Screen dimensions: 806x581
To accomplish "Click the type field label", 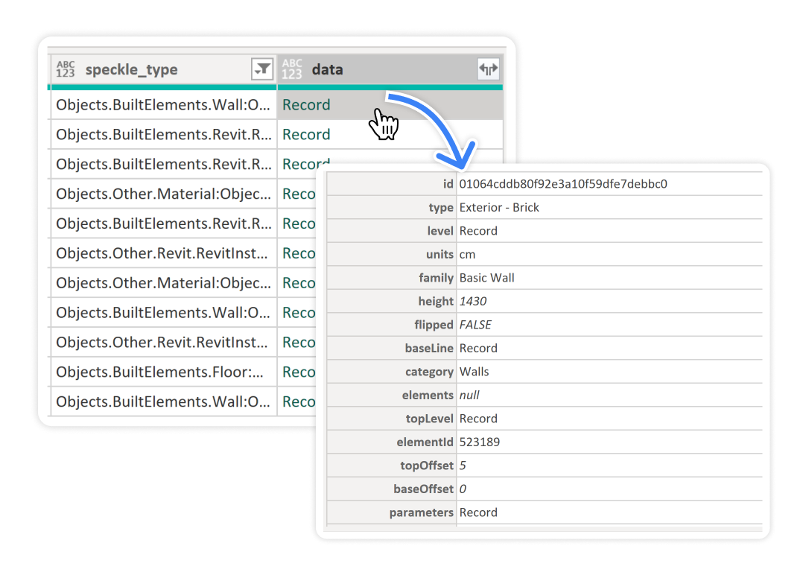I will point(441,207).
